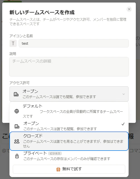Screen dimensions: 140x179
Task: Click the 説明 description text area
Action: 69,67
